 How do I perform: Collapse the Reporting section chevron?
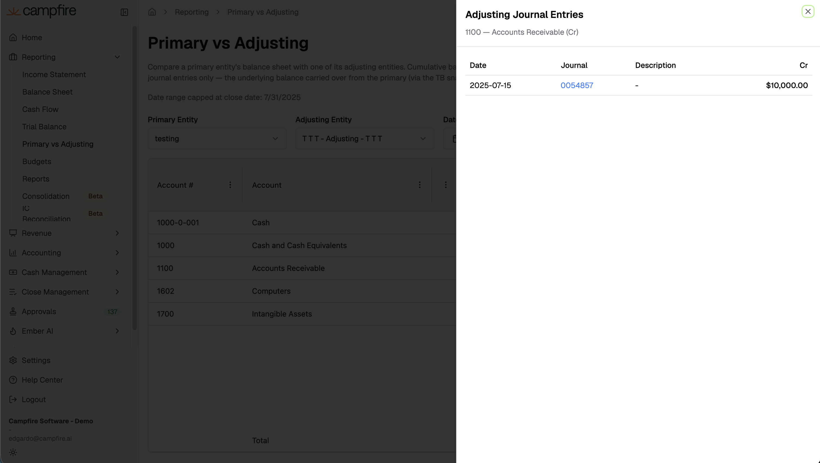click(x=117, y=57)
